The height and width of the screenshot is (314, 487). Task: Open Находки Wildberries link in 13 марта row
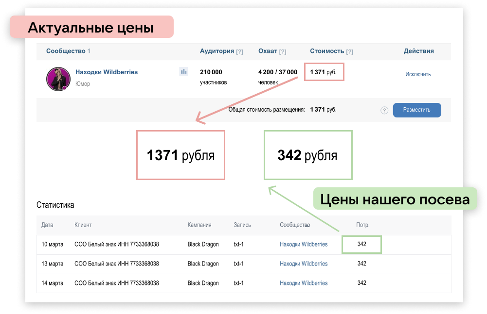click(304, 264)
